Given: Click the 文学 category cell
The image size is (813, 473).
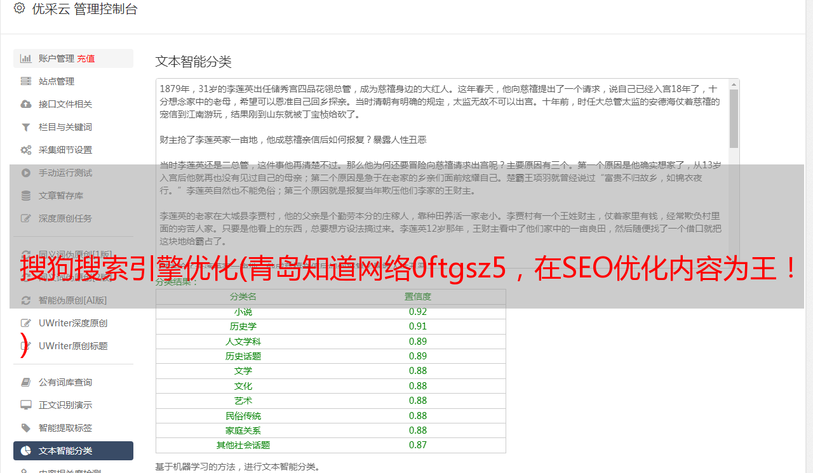Looking at the screenshot, I should coord(243,371).
